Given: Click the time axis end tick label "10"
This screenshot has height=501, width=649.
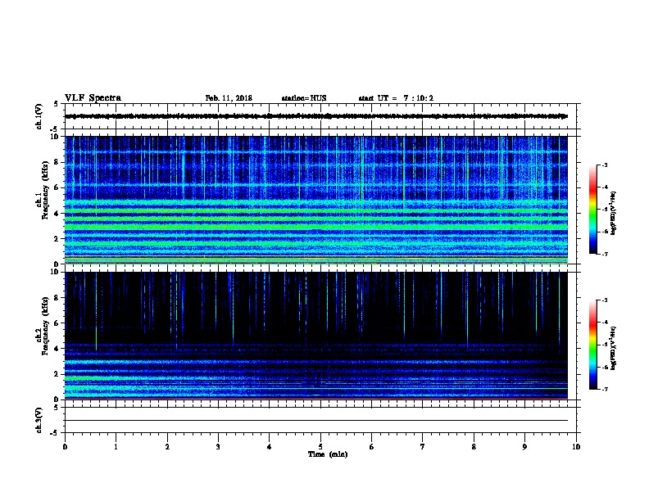Looking at the screenshot, I should pos(576,447).
